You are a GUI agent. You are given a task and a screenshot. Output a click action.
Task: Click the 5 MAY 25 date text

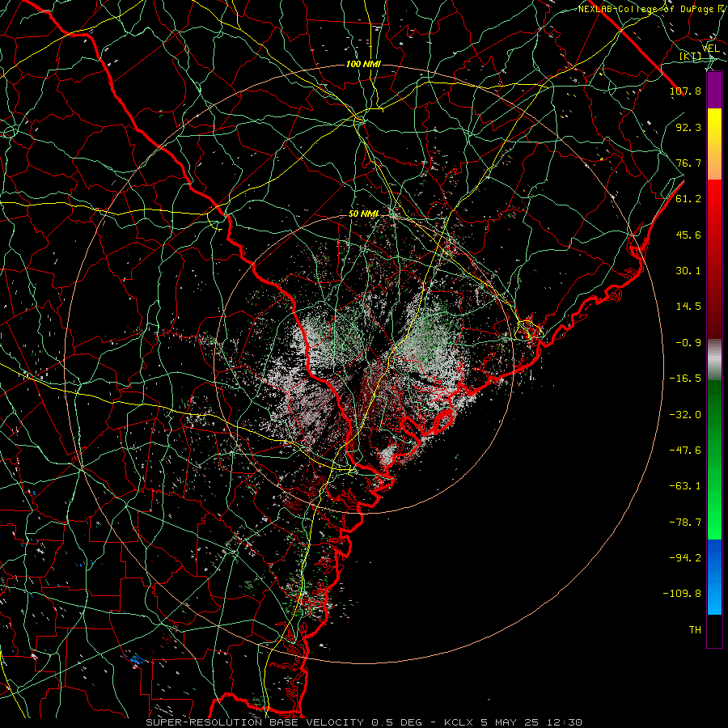(508, 722)
